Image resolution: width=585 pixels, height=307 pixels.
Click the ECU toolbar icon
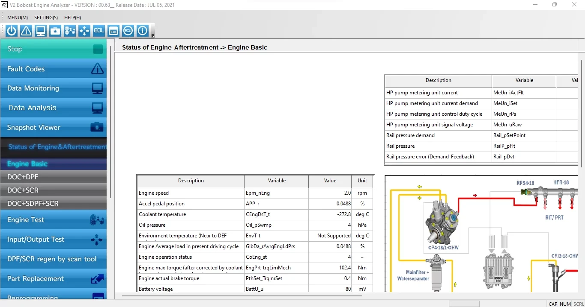click(x=128, y=31)
